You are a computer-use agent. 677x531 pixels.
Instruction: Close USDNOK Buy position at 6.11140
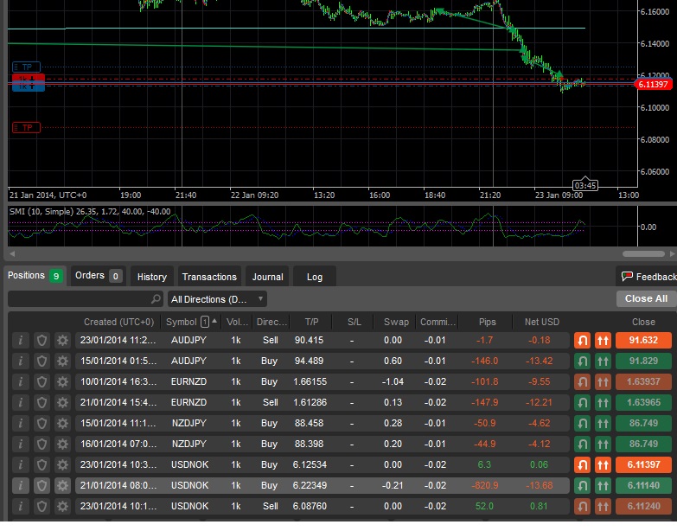[x=643, y=485]
